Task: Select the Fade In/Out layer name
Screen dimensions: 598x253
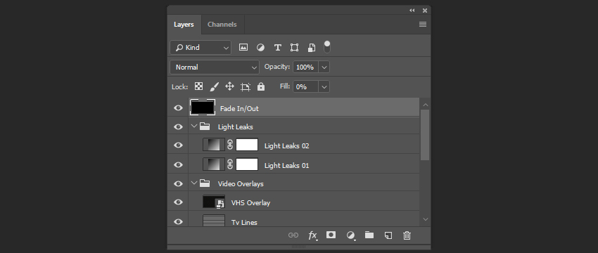Action: [x=239, y=109]
